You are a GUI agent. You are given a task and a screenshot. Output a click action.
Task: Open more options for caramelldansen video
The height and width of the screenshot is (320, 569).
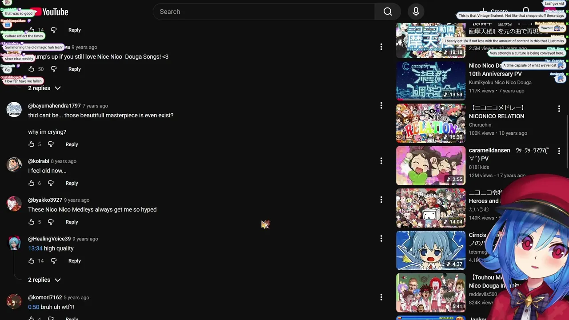tap(559, 151)
